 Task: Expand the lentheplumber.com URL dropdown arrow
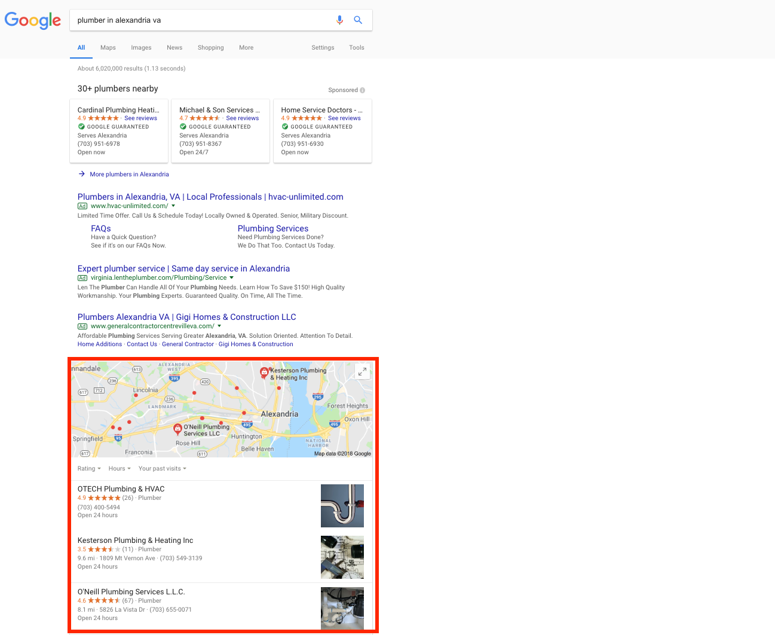pos(232,277)
